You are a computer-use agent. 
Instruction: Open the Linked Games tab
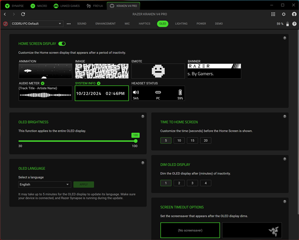(x=67, y=6)
